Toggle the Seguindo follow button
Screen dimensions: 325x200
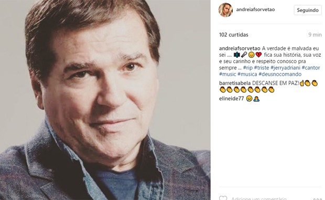pos(308,10)
